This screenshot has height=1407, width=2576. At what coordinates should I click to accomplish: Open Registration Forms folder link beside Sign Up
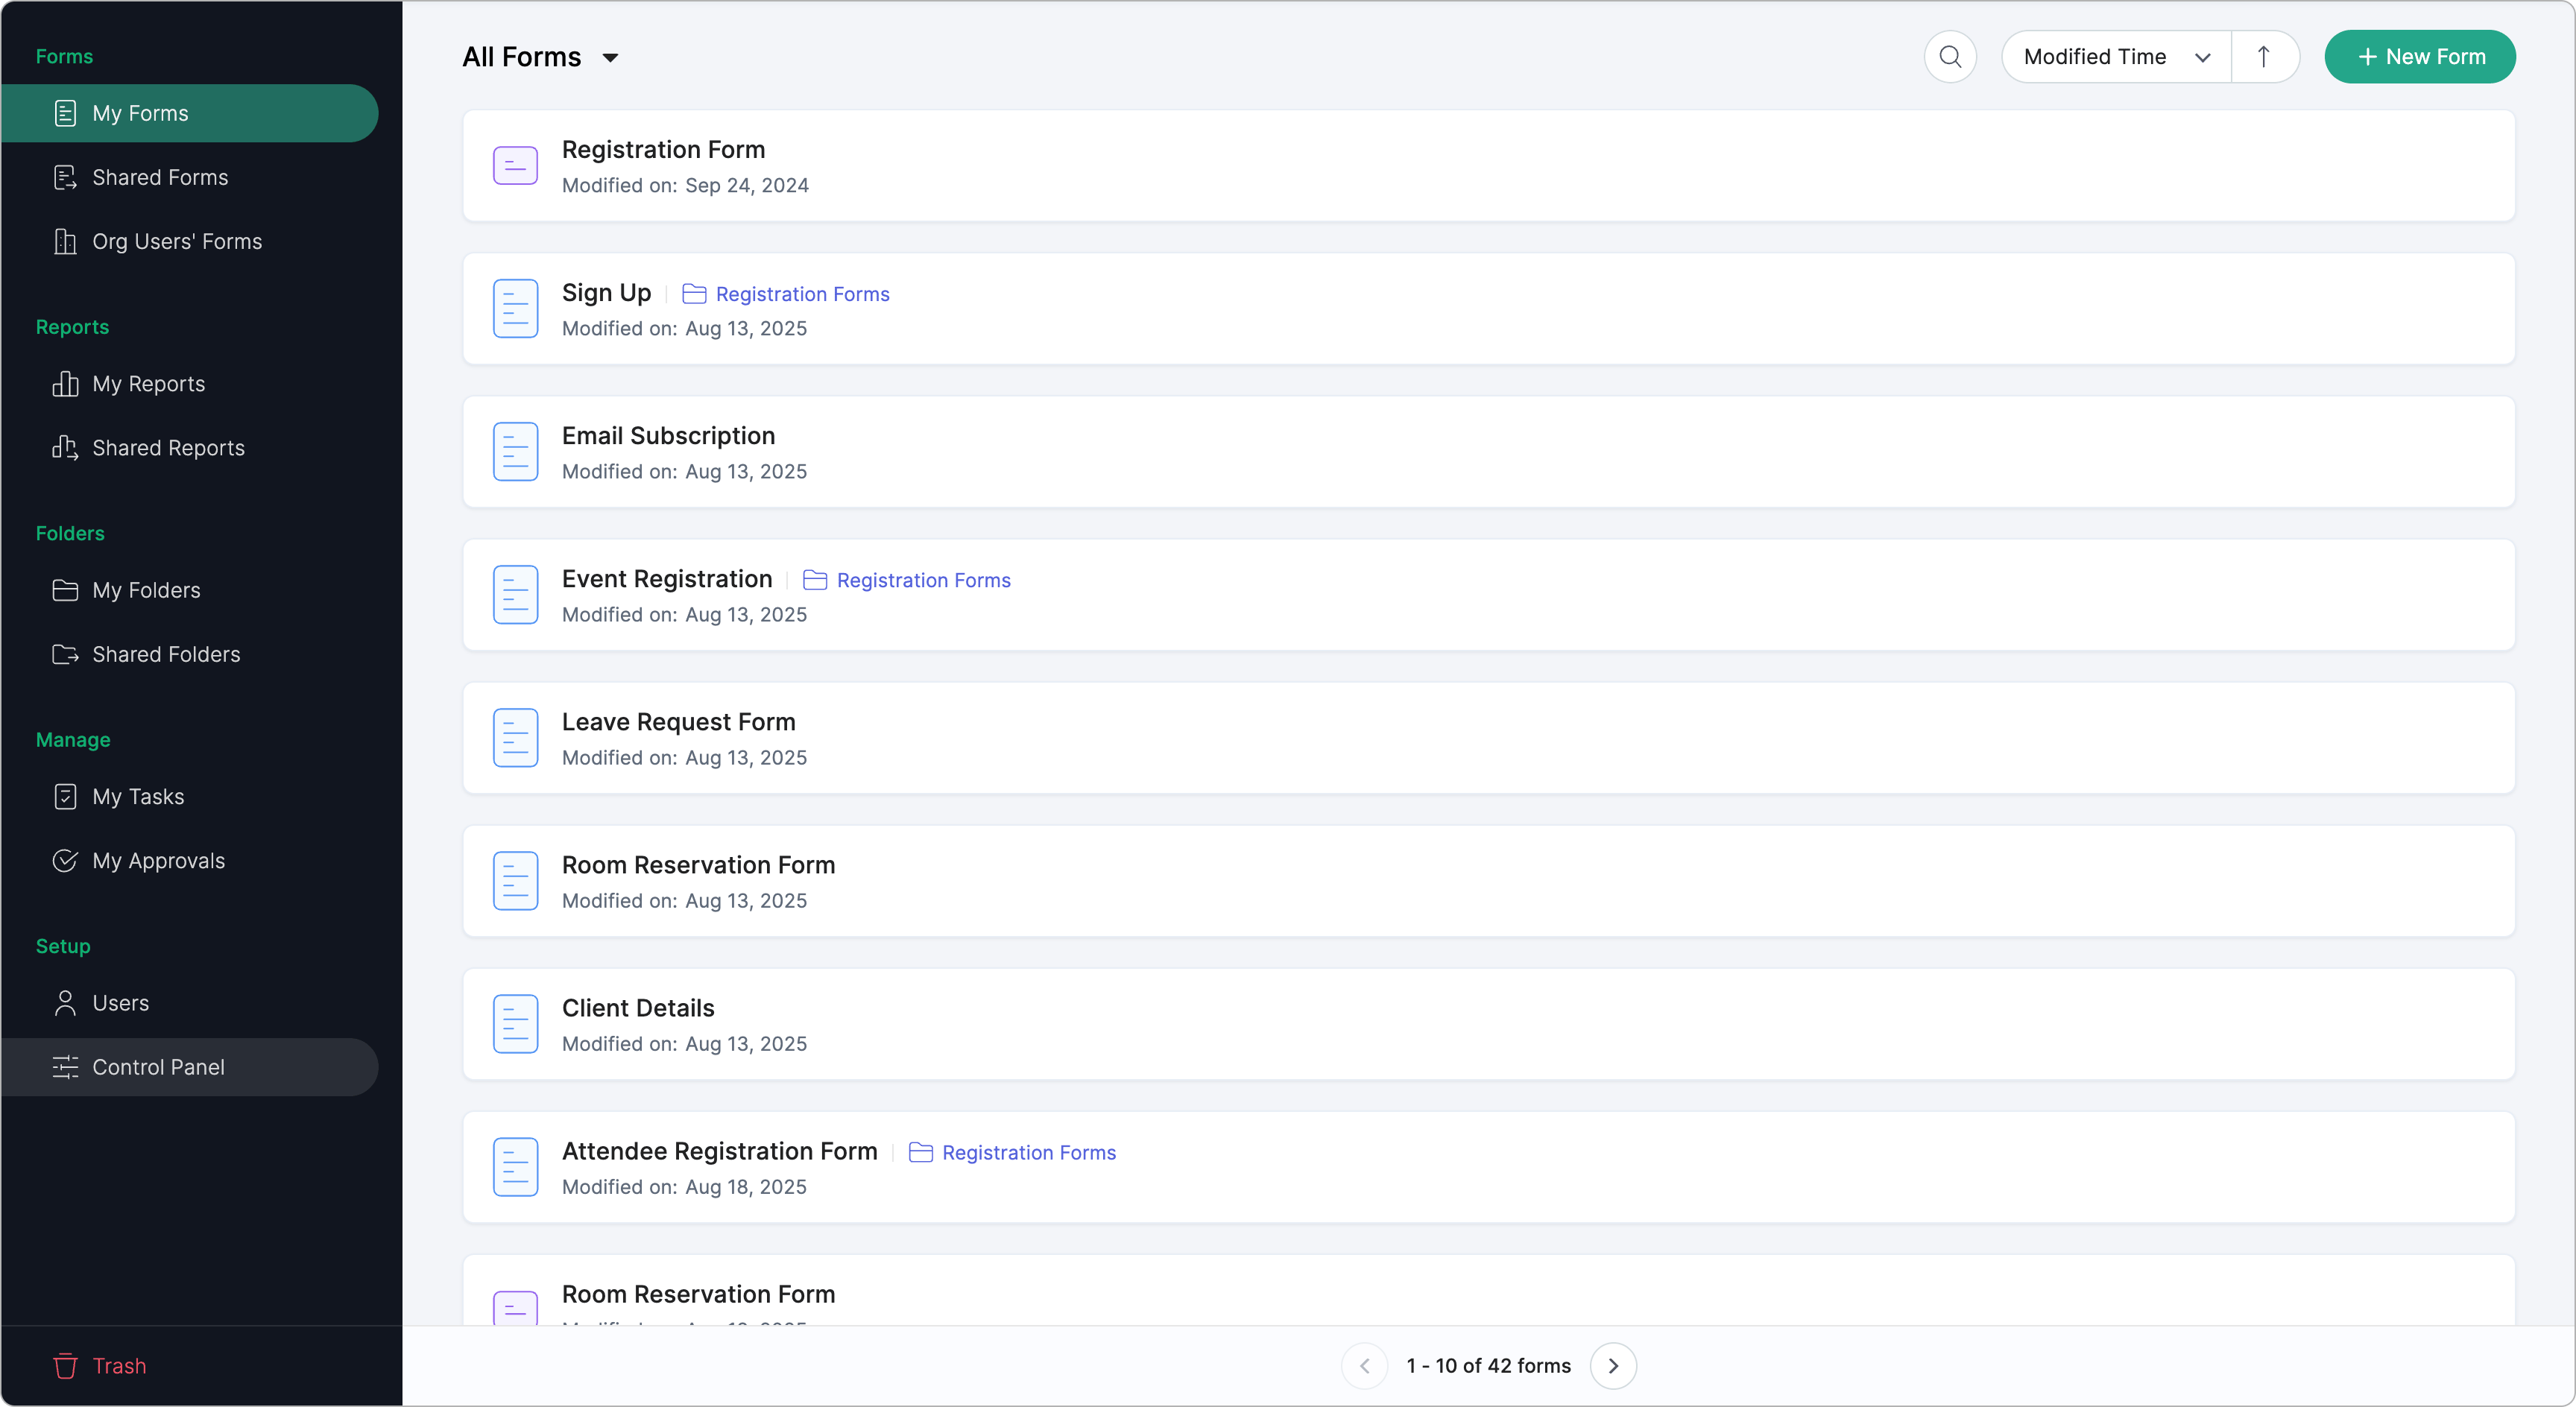pos(801,294)
